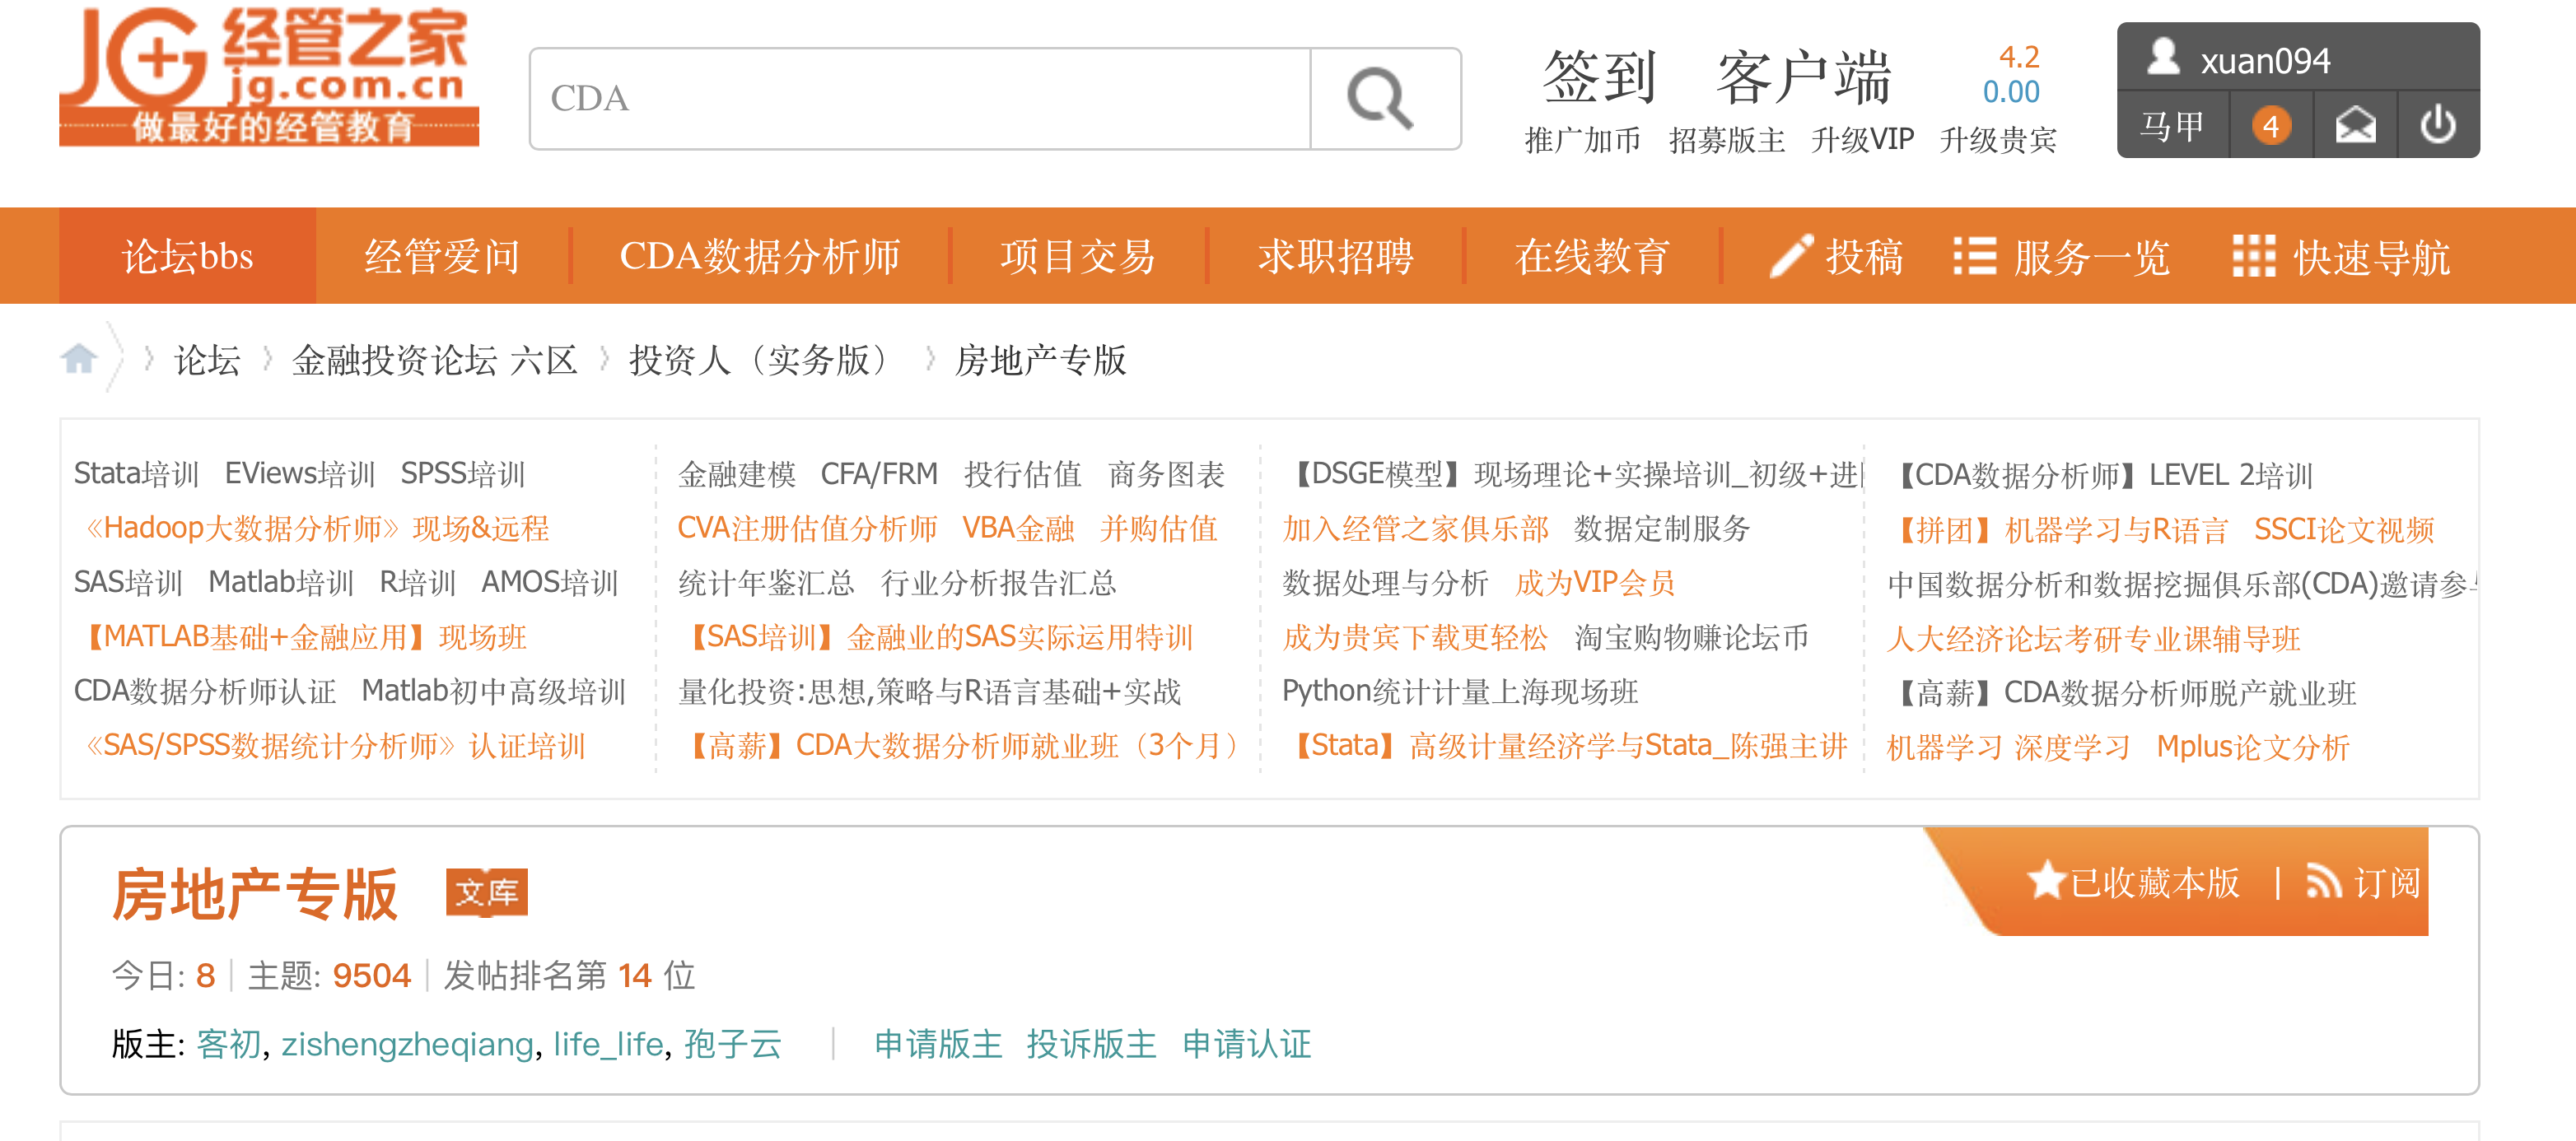Click the 申请版主 link

point(937,1044)
